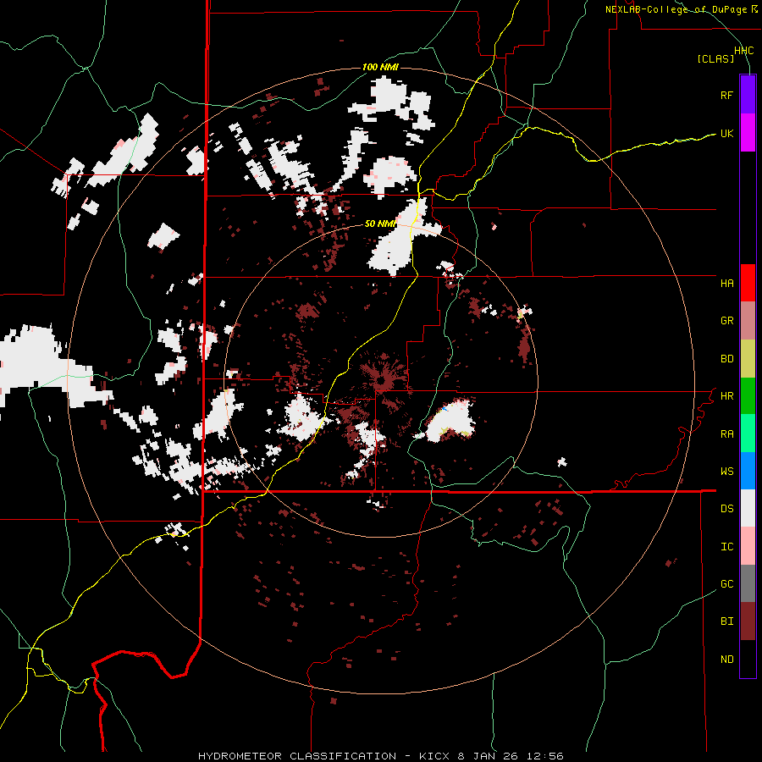Screen dimensions: 762x762
Task: Click the dark green HR swatch
Action: (748, 396)
